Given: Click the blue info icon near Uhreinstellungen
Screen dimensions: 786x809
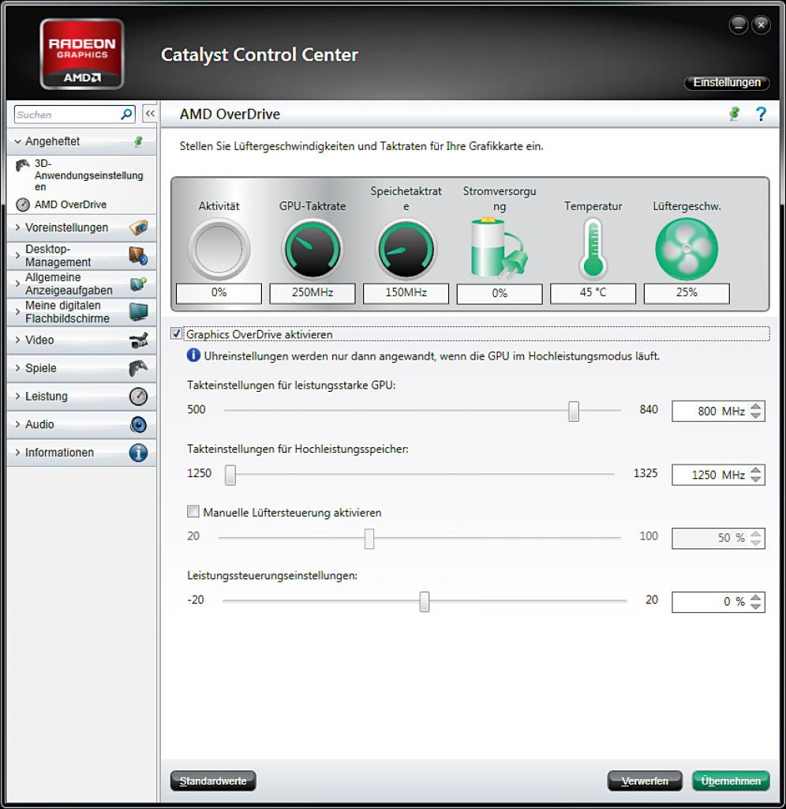Looking at the screenshot, I should point(193,355).
